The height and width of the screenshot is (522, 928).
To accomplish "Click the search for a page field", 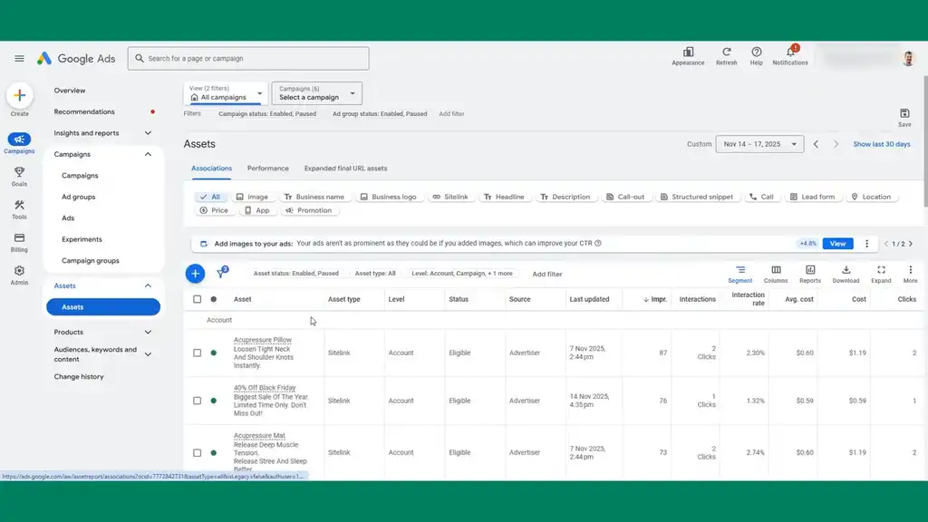I will click(x=248, y=59).
